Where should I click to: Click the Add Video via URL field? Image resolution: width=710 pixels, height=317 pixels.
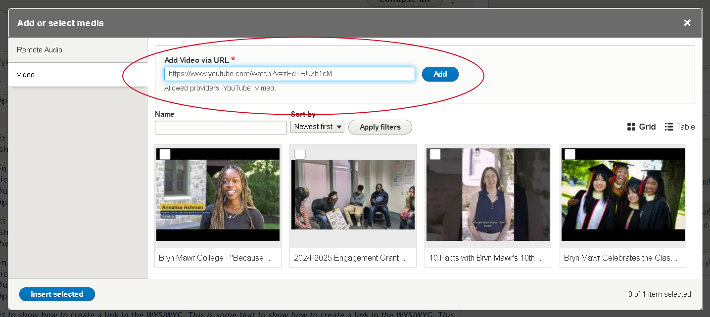pyautogui.click(x=289, y=74)
